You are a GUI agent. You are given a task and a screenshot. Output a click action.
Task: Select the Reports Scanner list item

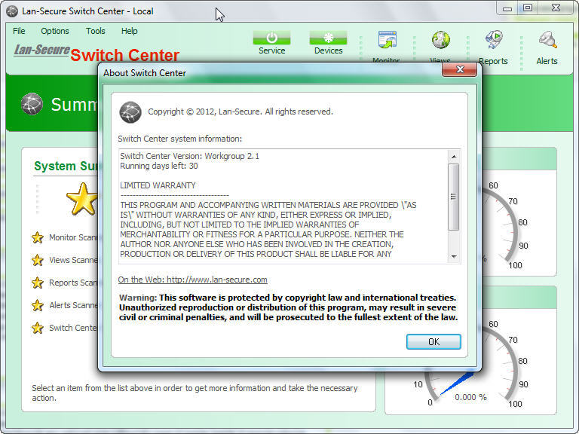73,283
